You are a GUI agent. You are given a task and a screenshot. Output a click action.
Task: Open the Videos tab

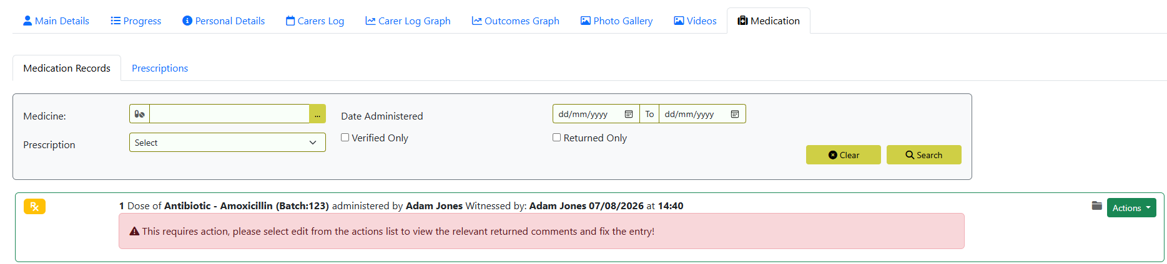click(695, 21)
